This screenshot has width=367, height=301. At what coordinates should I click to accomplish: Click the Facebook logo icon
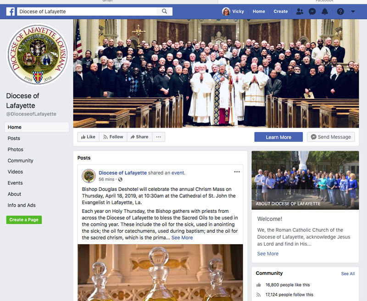[x=11, y=11]
